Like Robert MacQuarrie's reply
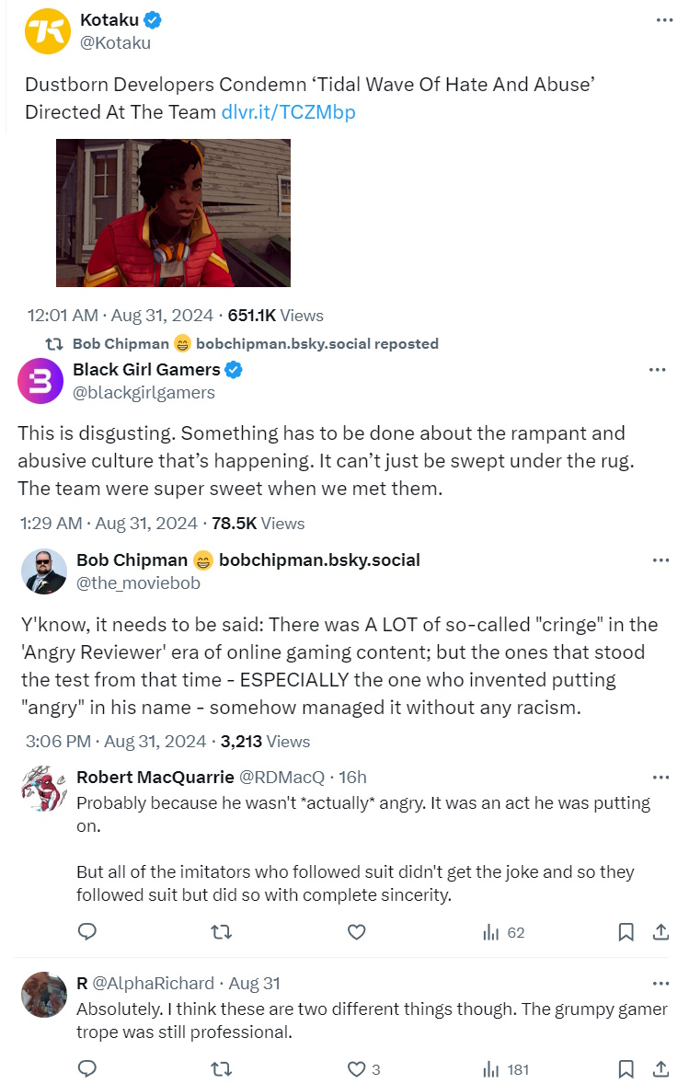Image resolution: width=689 pixels, height=1084 pixels. pos(356,932)
